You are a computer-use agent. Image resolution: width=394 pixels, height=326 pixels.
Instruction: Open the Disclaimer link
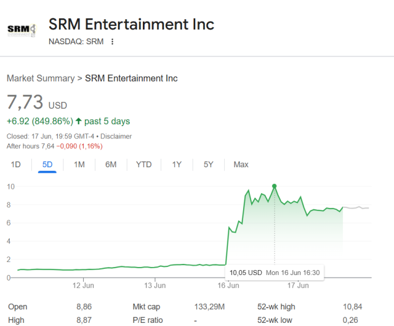tap(116, 137)
